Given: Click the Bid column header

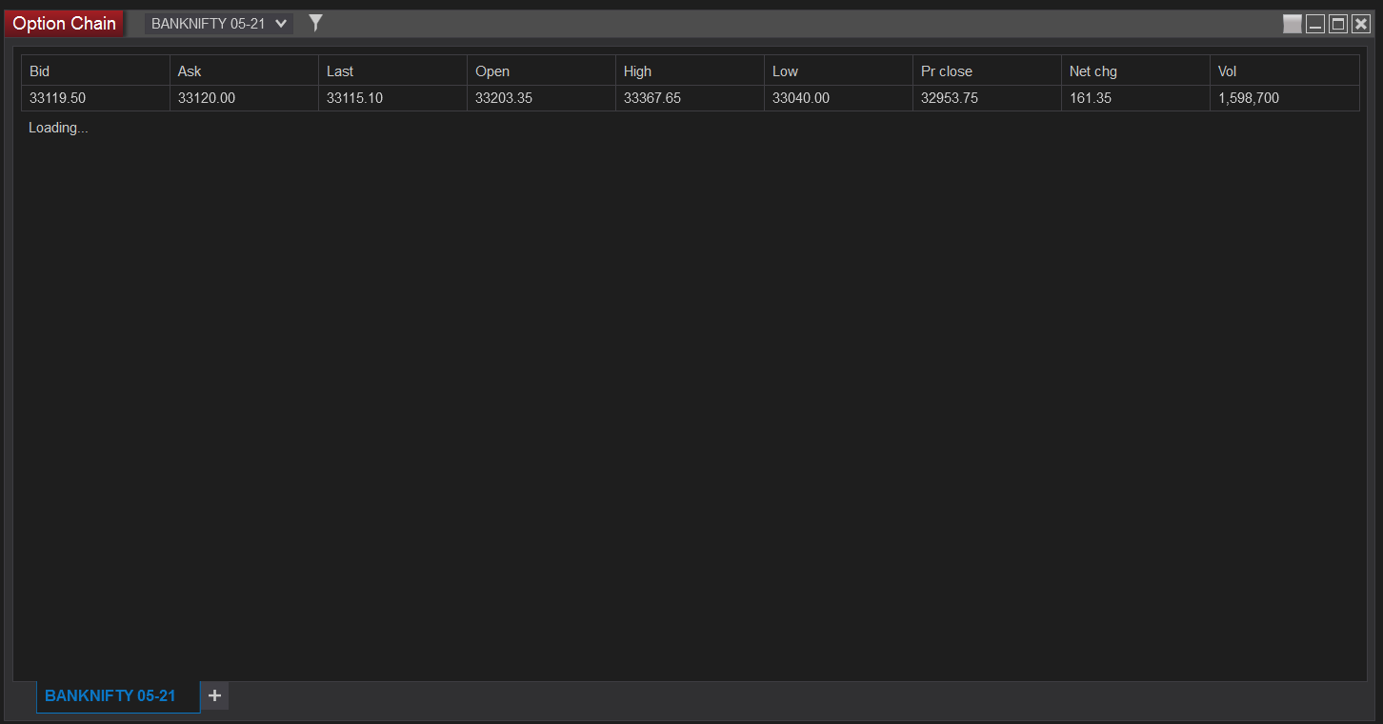Looking at the screenshot, I should [x=96, y=70].
